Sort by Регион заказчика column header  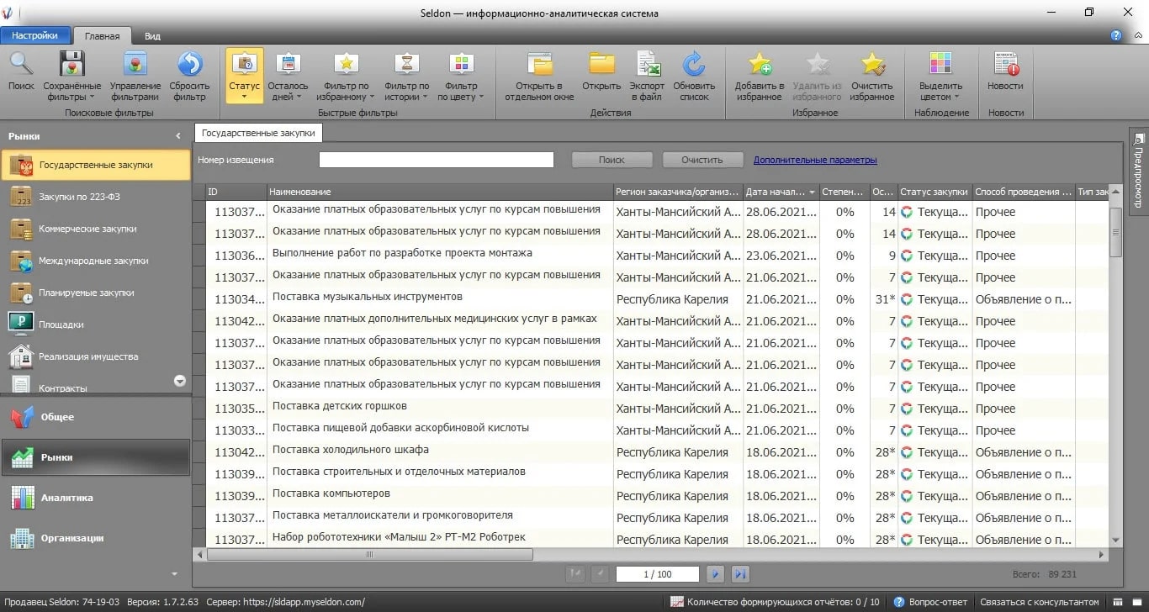(678, 192)
